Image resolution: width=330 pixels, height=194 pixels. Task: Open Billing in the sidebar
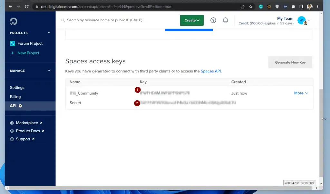(x=15, y=97)
